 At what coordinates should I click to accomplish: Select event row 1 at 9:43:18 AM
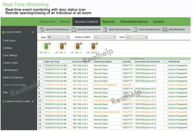(x=114, y=66)
